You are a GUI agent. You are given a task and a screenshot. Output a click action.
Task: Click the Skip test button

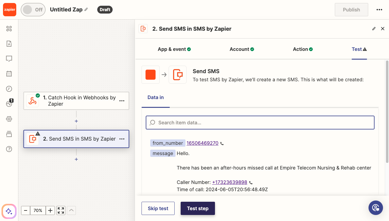click(158, 208)
